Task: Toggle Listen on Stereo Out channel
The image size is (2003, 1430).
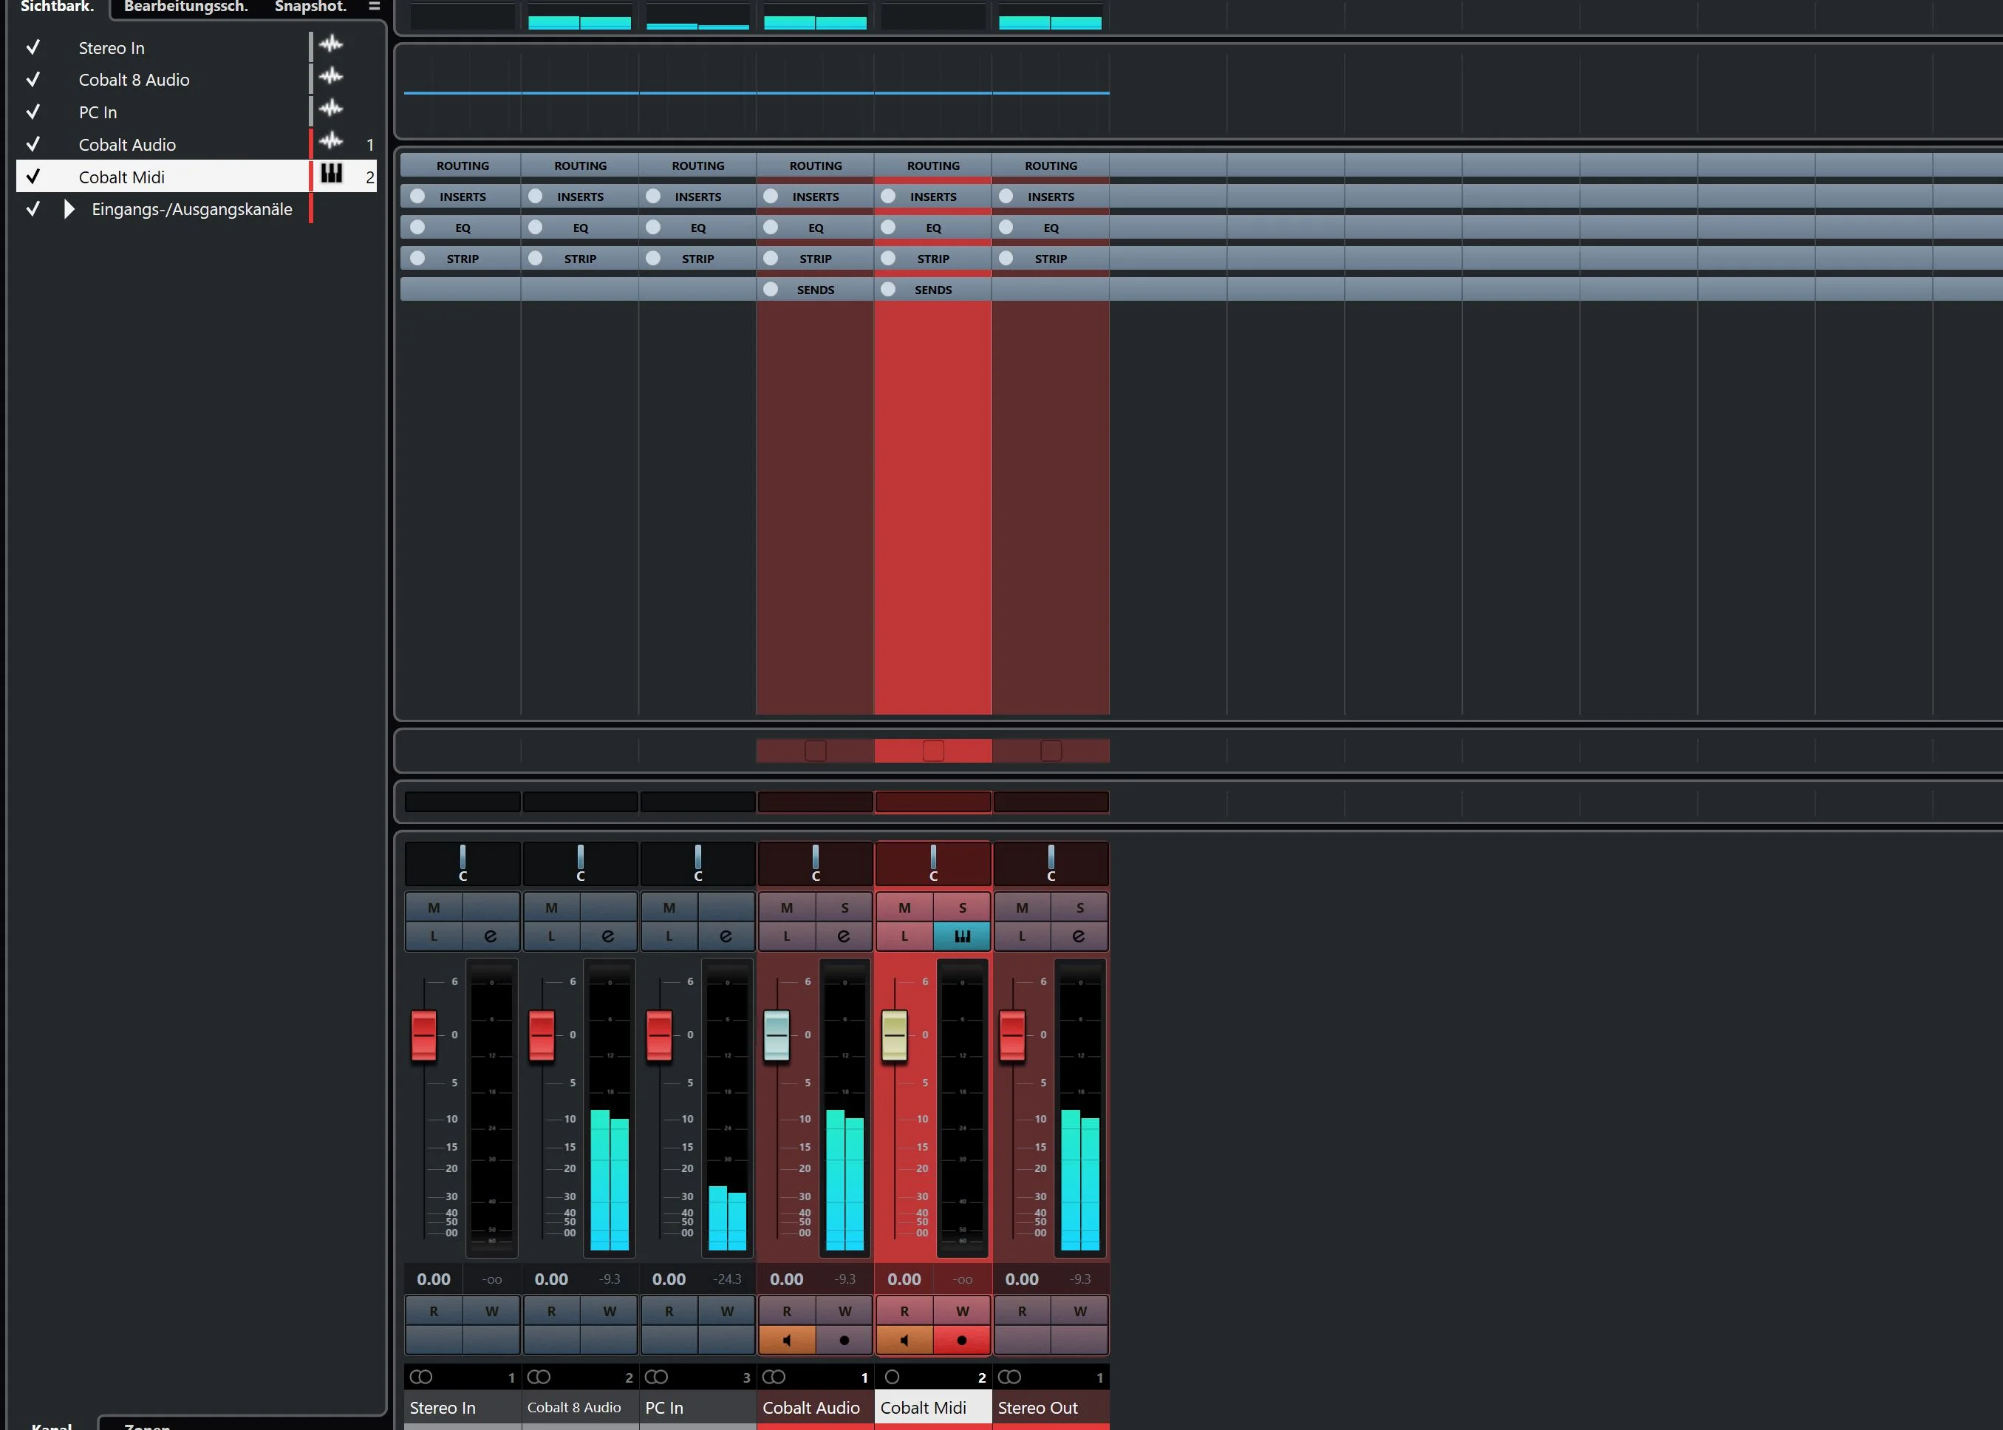Action: 1023,936
